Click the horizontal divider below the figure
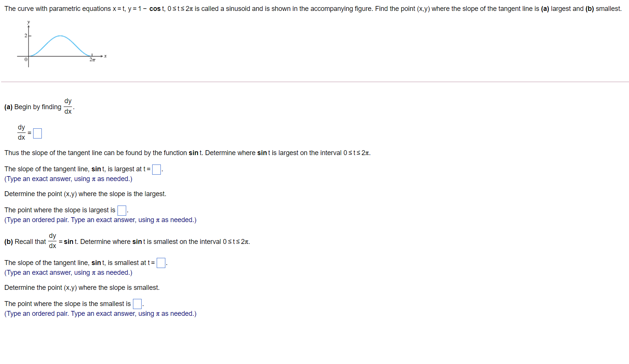This screenshot has width=629, height=364. coord(314,81)
